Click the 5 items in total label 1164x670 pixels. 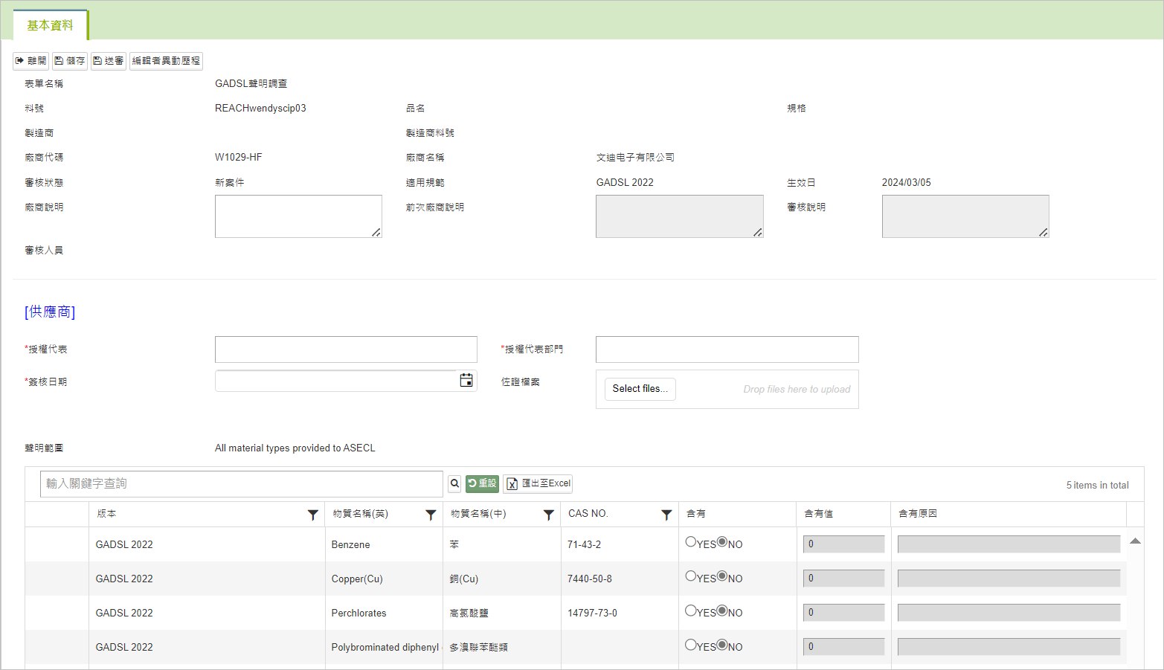click(x=1097, y=485)
